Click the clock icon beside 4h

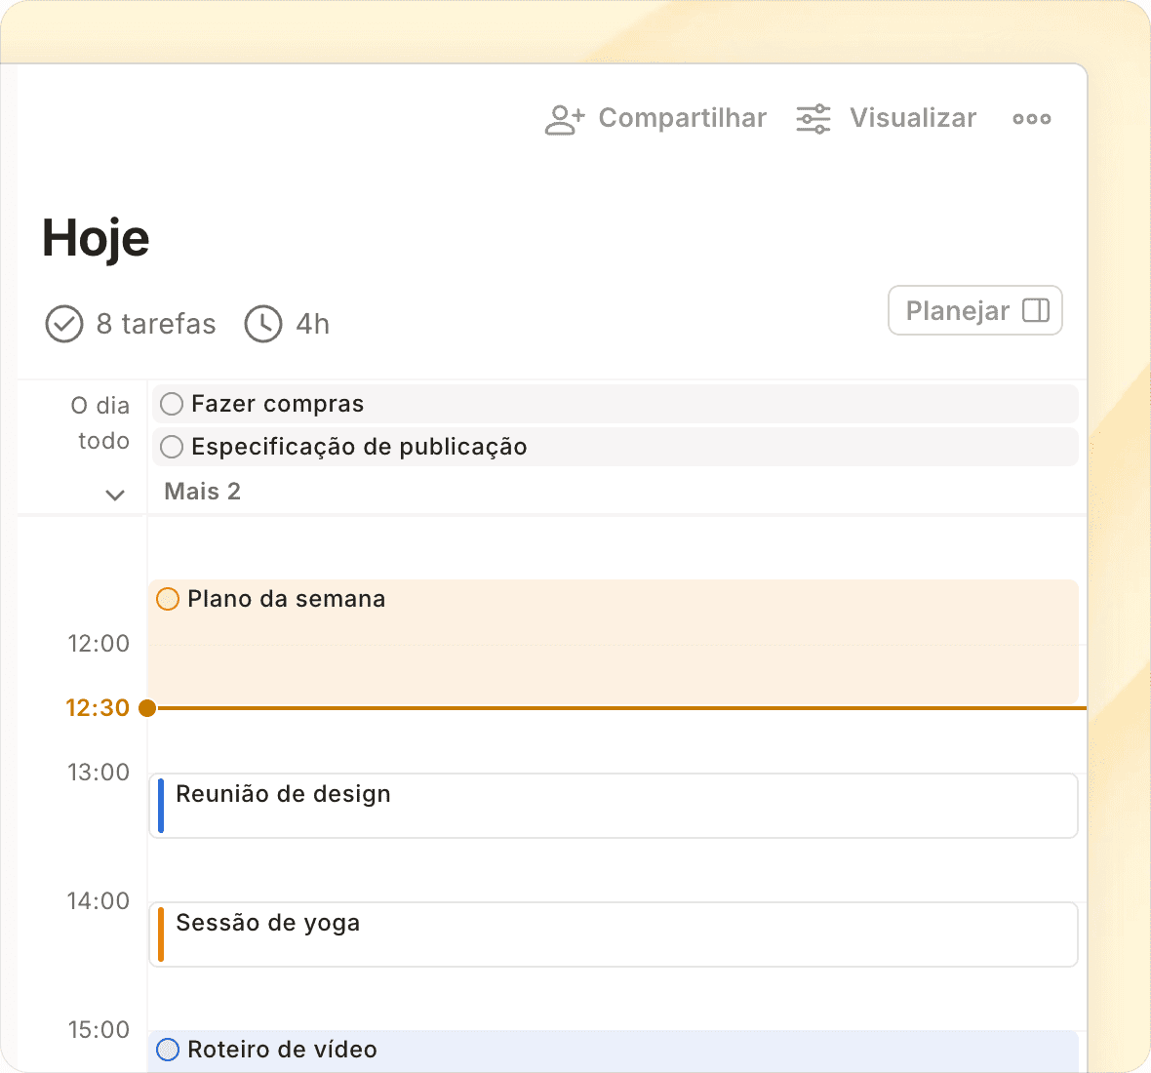pyautogui.click(x=263, y=324)
